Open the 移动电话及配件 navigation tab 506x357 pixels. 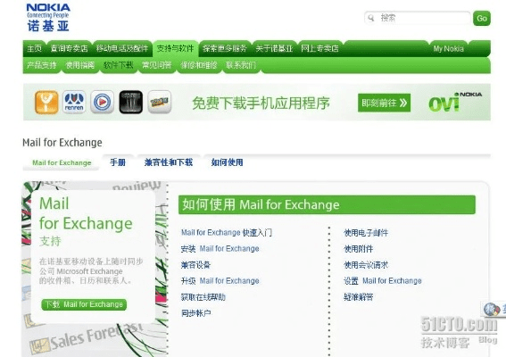point(122,48)
